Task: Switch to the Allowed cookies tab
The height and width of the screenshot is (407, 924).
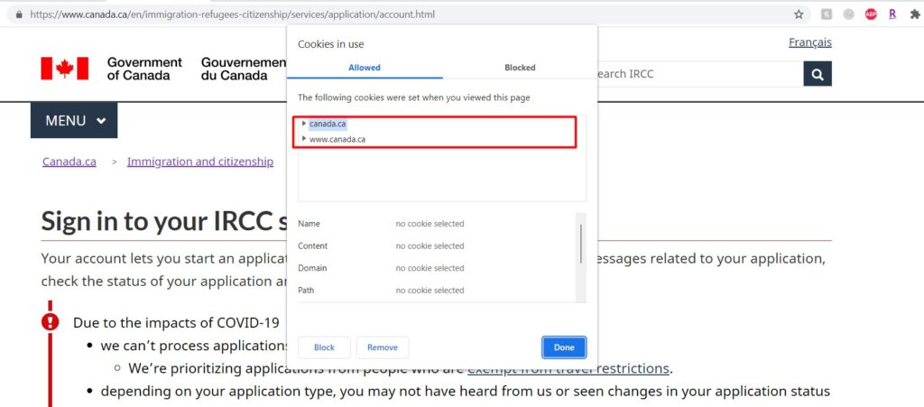Action: coord(365,68)
